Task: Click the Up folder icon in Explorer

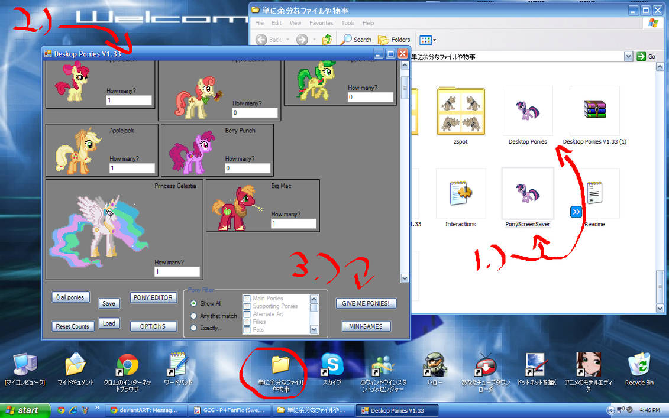Action: pyautogui.click(x=327, y=40)
